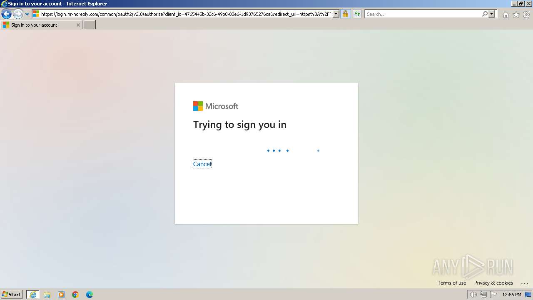Click the Internet Explorer title bar icon
This screenshot has width=533, height=300.
pos(4,4)
